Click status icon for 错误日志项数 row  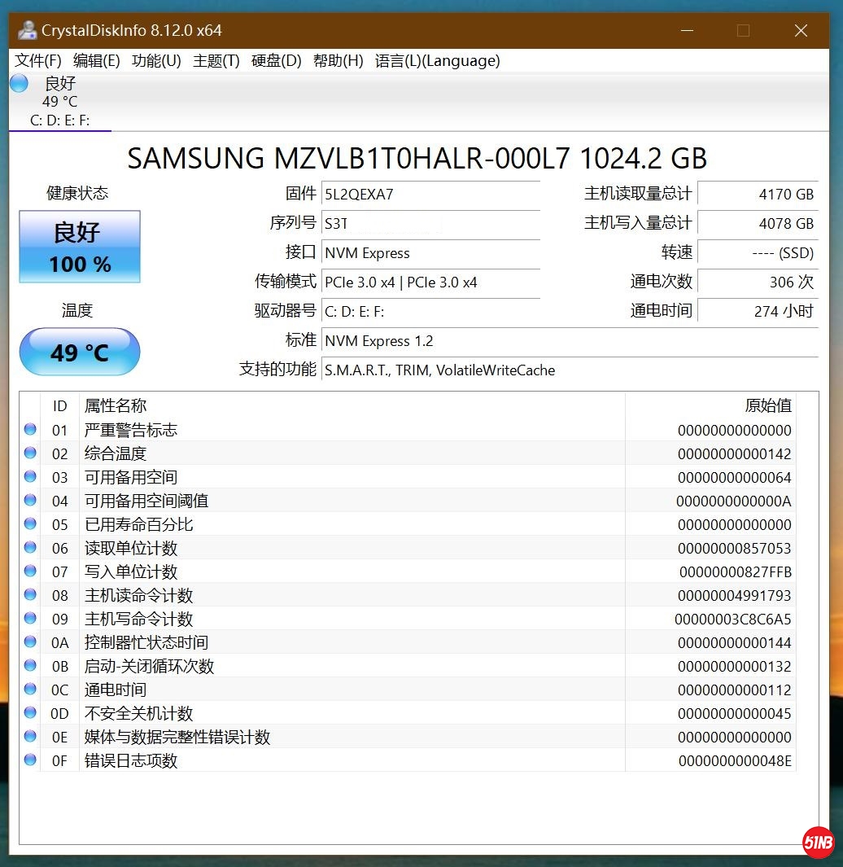[x=31, y=760]
